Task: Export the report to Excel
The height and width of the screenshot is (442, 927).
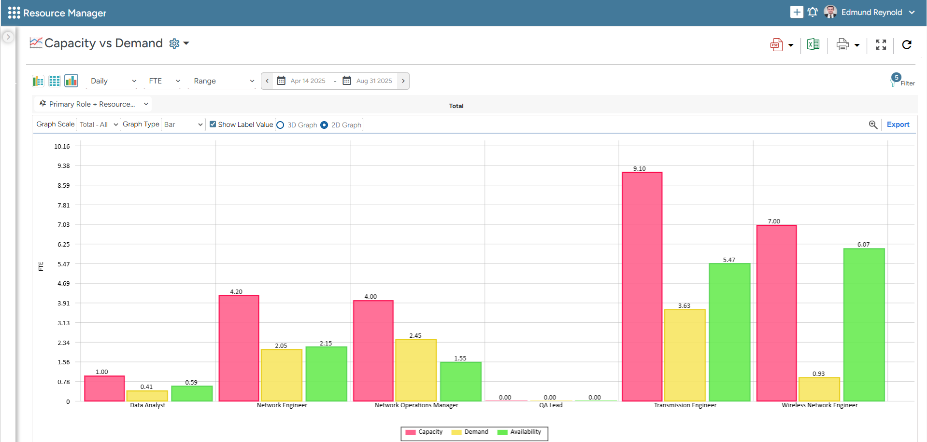Action: pos(813,45)
